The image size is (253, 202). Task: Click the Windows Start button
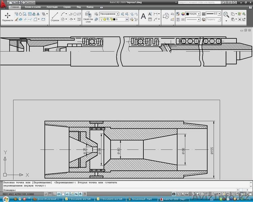pyautogui.click(x=6, y=199)
